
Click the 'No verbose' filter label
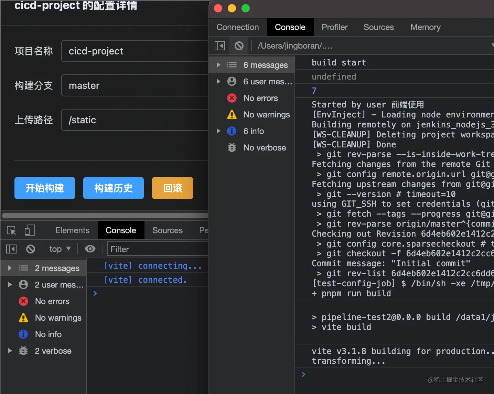(x=265, y=147)
